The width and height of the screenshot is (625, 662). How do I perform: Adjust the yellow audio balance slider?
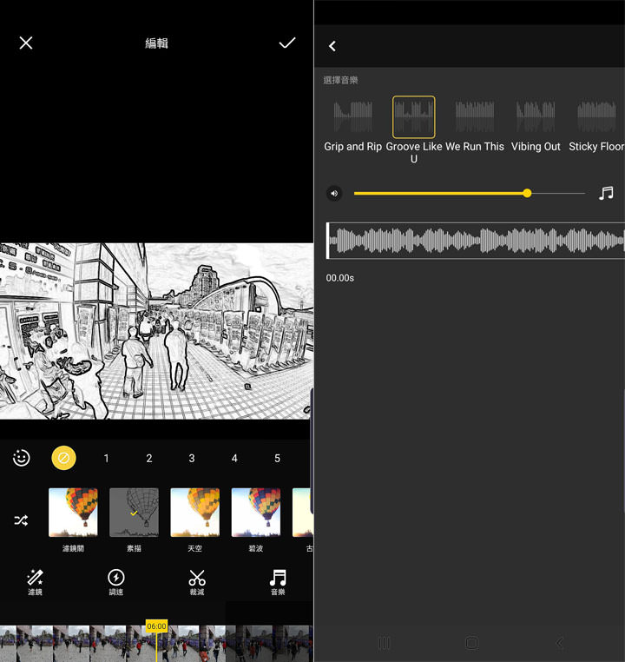[x=470, y=194]
